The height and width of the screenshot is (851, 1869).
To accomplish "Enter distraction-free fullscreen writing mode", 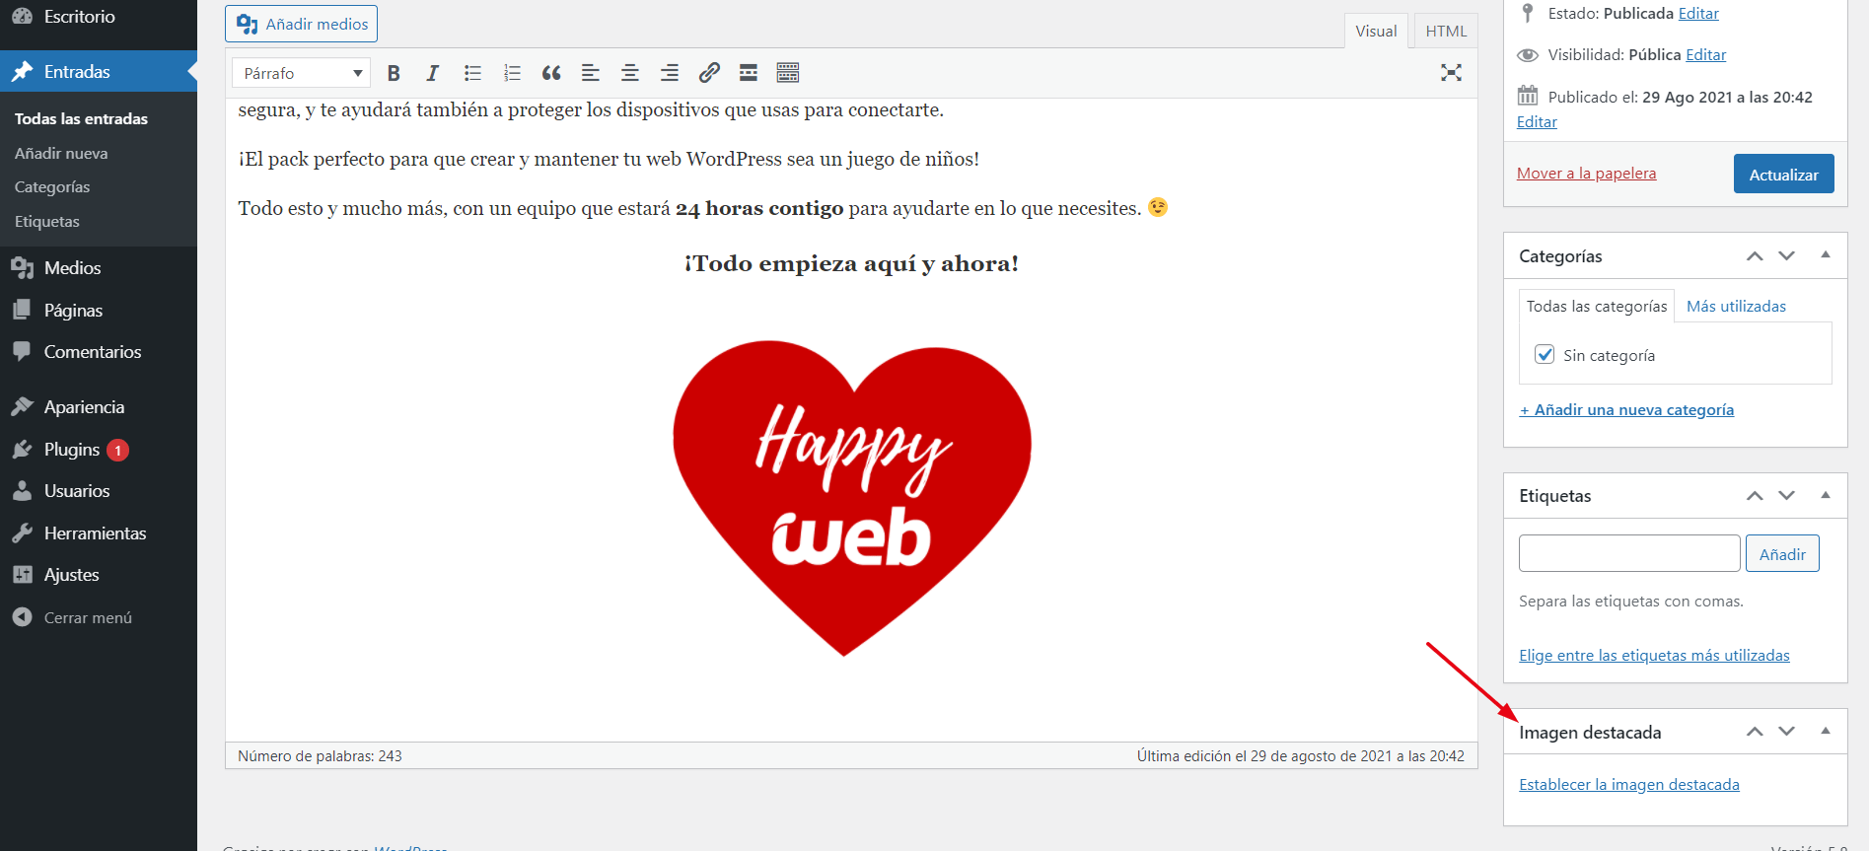I will click(x=1451, y=73).
